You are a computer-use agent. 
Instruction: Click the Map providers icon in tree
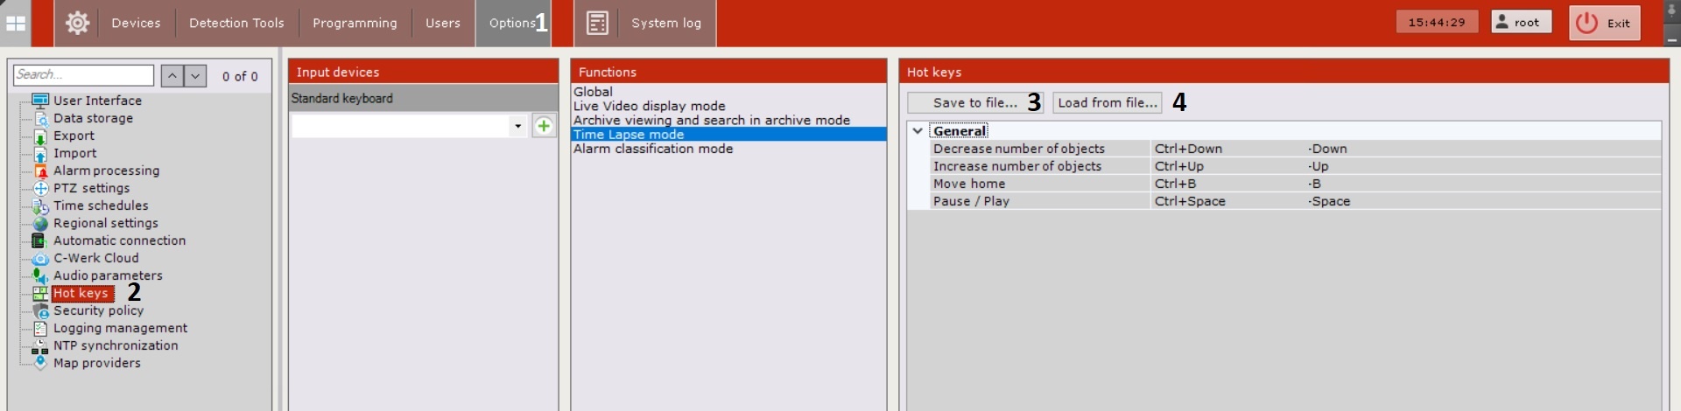40,363
